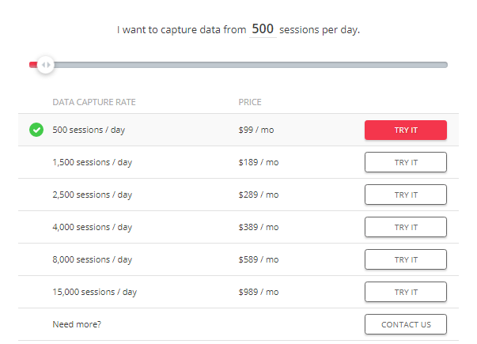Click the $189 / mo price
Screen dimensions: 477x344
(x=259, y=162)
